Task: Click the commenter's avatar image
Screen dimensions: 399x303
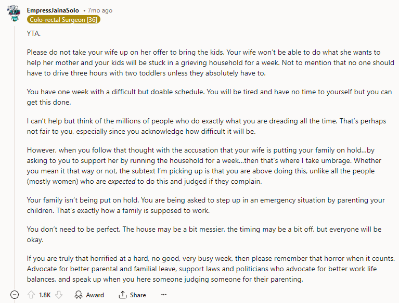Action: coord(15,14)
